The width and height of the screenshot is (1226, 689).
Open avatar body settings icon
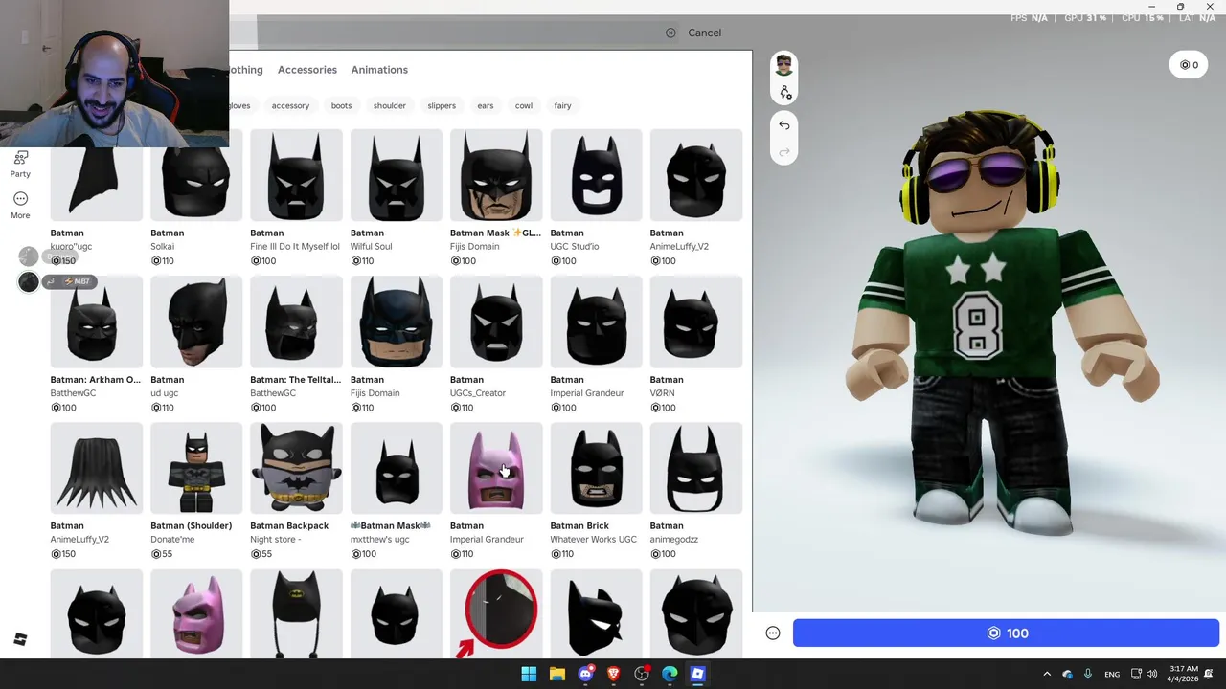[x=784, y=93]
